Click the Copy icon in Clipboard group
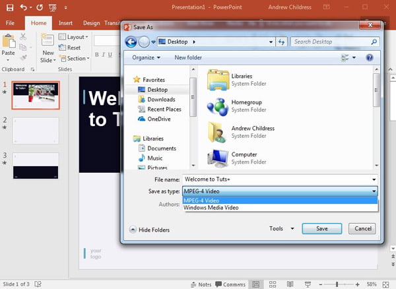396x289 pixels. tap(23, 48)
